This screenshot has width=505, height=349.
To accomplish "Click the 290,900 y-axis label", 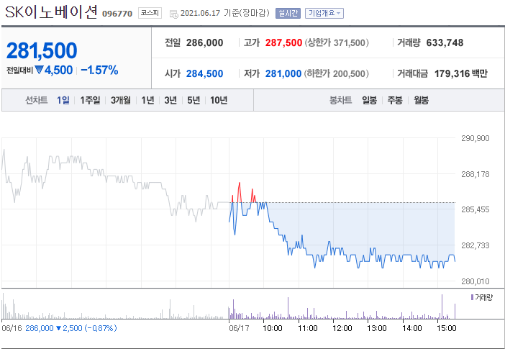I will (x=476, y=138).
